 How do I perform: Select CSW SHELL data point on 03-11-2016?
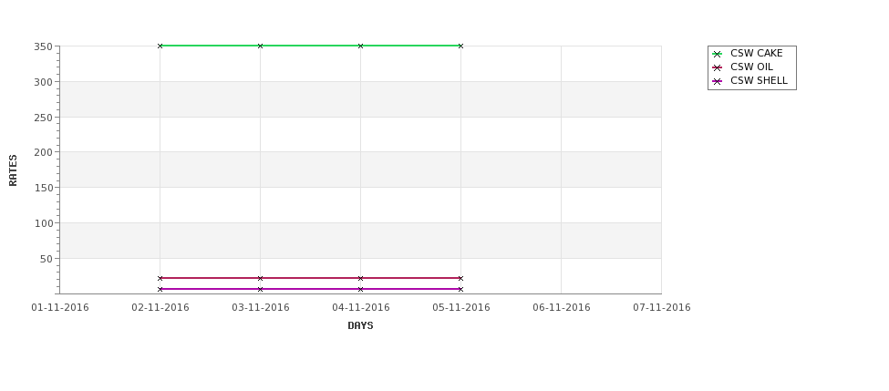pos(260,289)
